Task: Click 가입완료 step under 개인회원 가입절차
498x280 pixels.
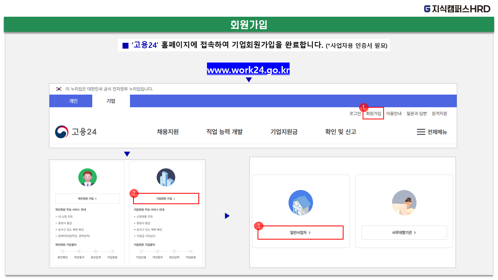Action: click(112, 257)
